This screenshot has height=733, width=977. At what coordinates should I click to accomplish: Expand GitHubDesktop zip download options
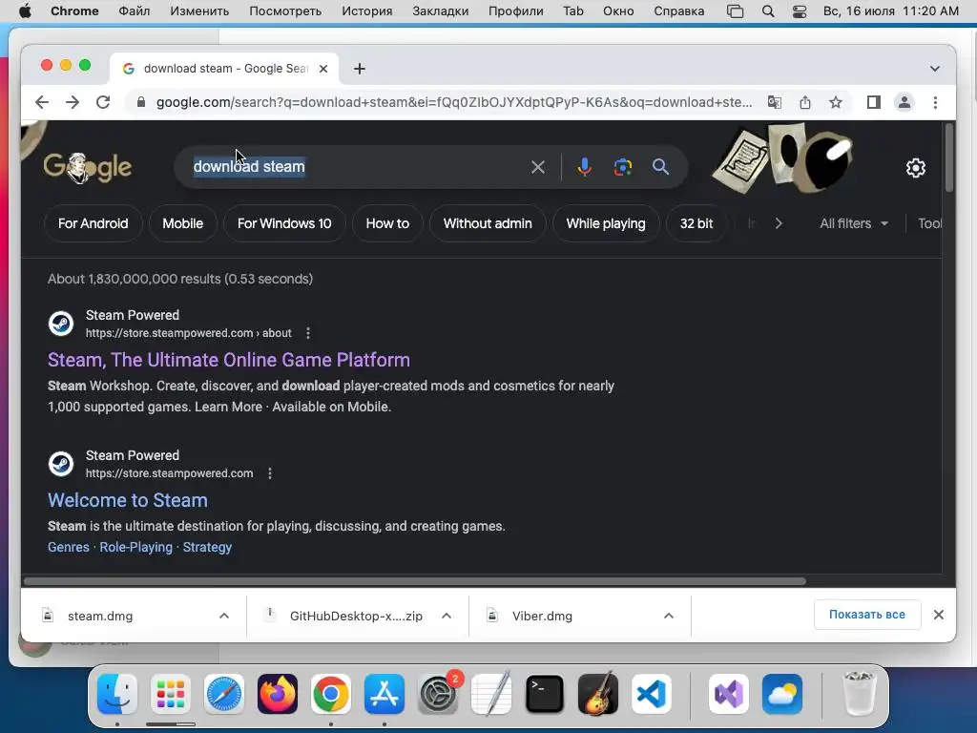pos(447,616)
